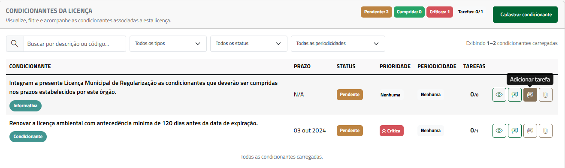This screenshot has height=168, width=565.
Task: Click the green notes icon in the Renovar licença row
Action: [515, 131]
